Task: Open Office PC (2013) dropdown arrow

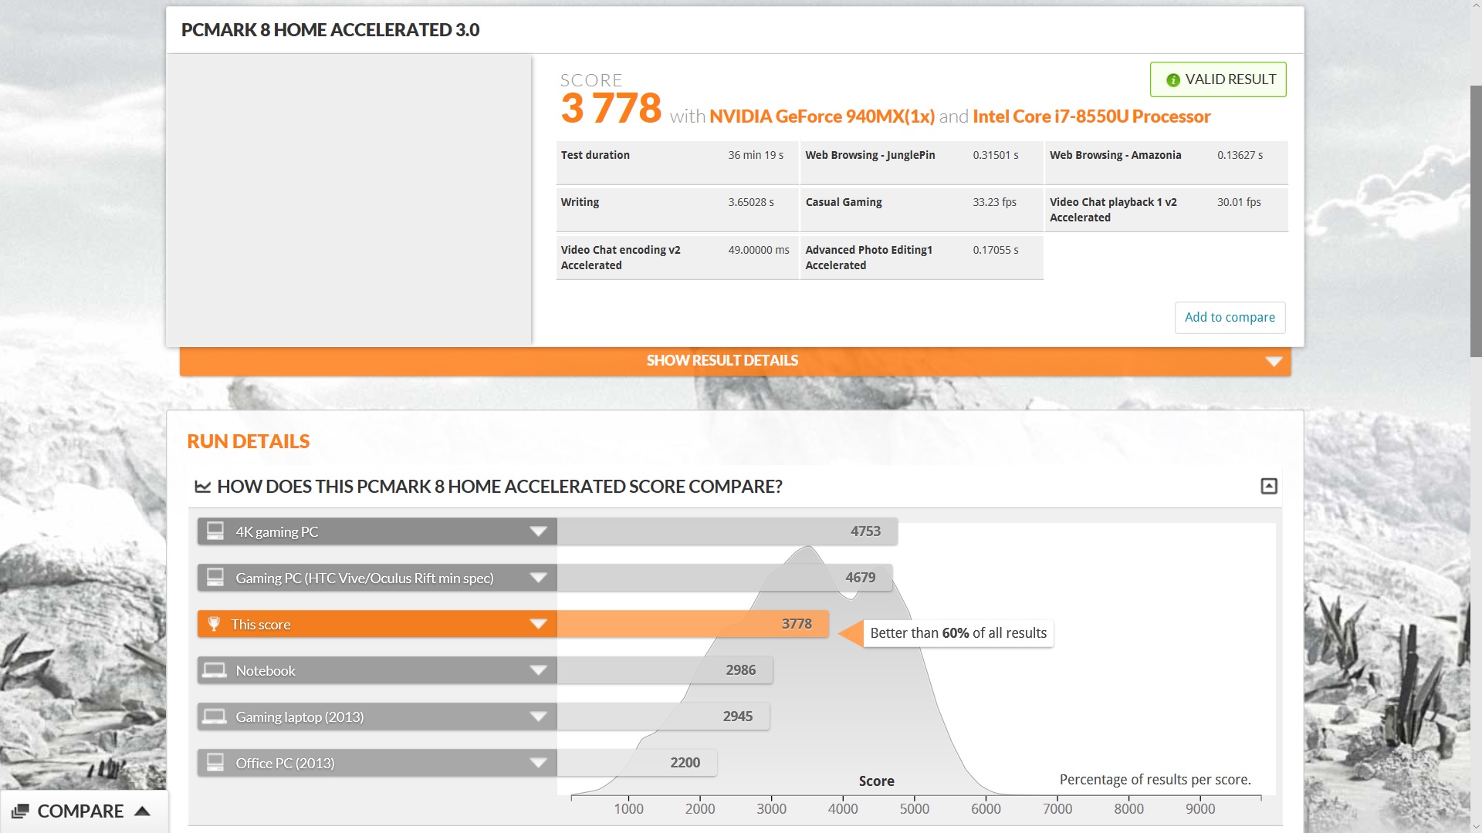Action: [538, 763]
